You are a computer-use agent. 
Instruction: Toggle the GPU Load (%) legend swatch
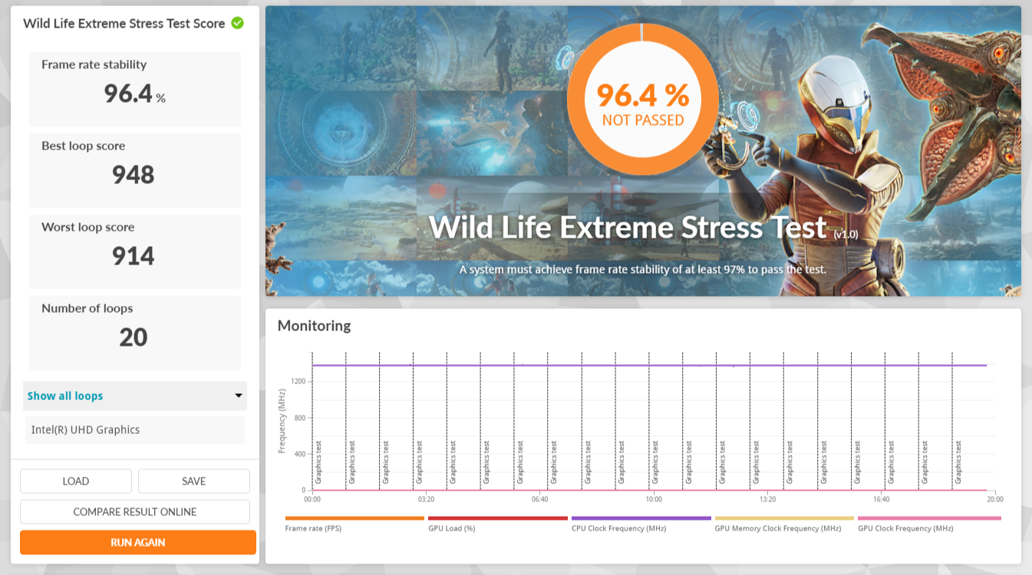[x=498, y=518]
